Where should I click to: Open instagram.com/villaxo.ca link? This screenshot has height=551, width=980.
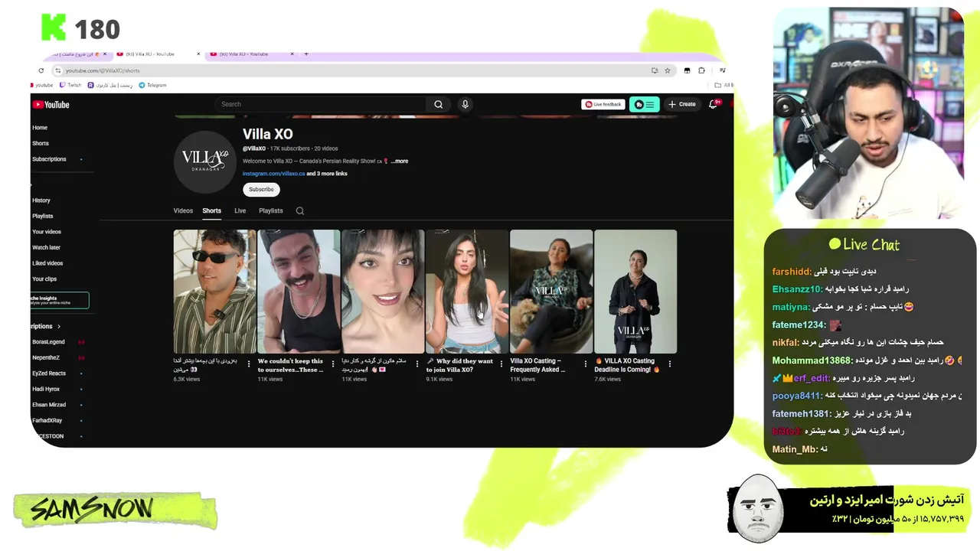point(273,174)
